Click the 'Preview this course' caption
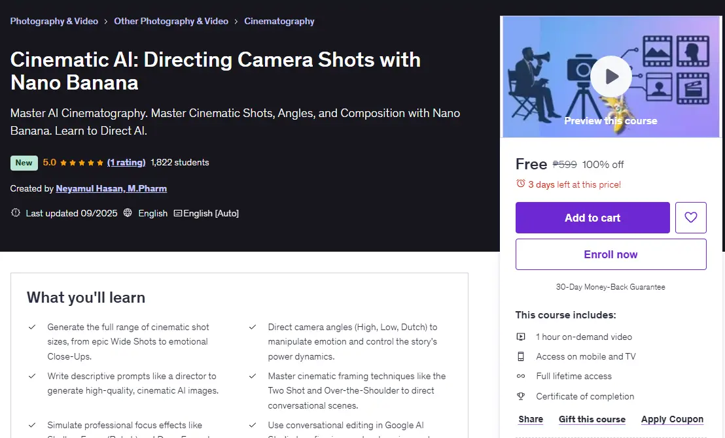The width and height of the screenshot is (725, 438). point(610,120)
